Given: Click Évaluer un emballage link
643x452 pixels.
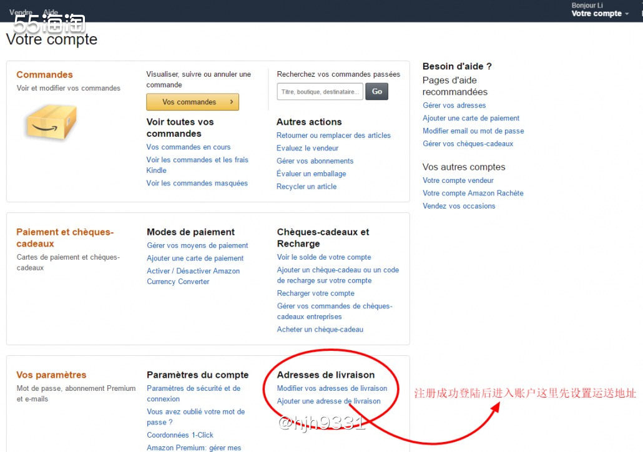Looking at the screenshot, I should click(312, 174).
